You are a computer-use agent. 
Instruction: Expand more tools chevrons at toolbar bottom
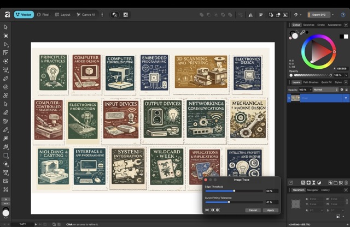coord(5,199)
